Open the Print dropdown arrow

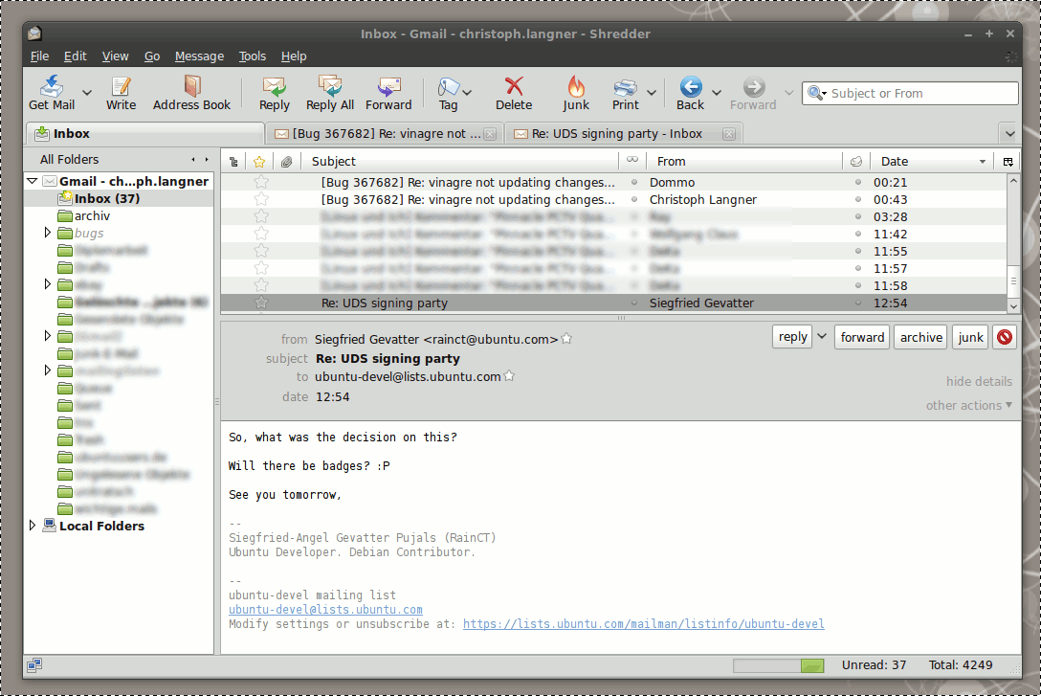click(652, 92)
